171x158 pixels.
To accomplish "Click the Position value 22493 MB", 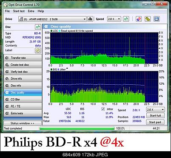I will pyautogui.click(x=139, y=117).
